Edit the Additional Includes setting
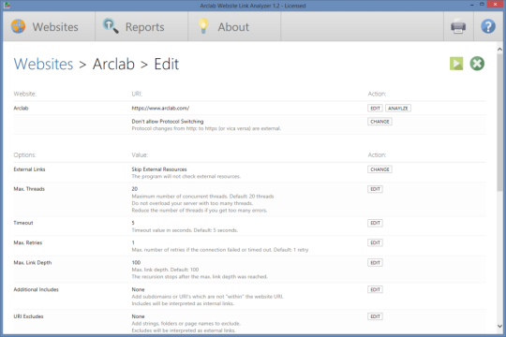Screen dimensions: 506x337 (375, 289)
